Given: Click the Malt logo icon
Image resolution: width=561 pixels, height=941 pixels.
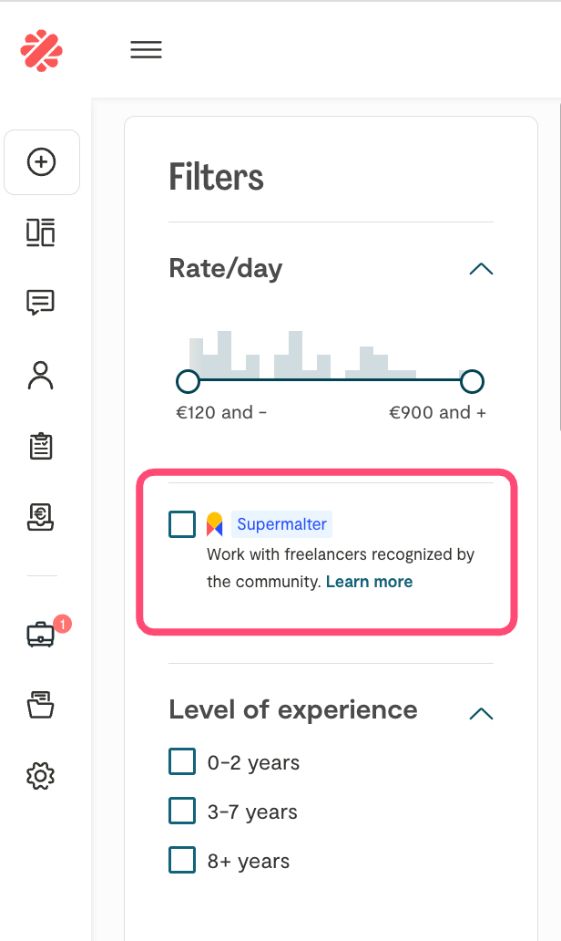Looking at the screenshot, I should tap(41, 50).
